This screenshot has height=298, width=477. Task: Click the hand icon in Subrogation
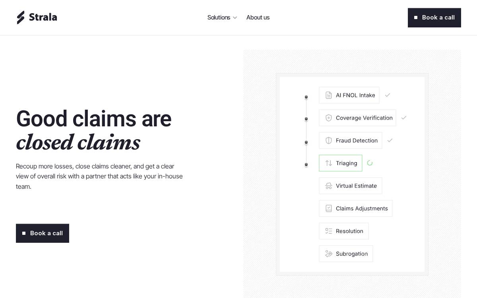point(329,254)
